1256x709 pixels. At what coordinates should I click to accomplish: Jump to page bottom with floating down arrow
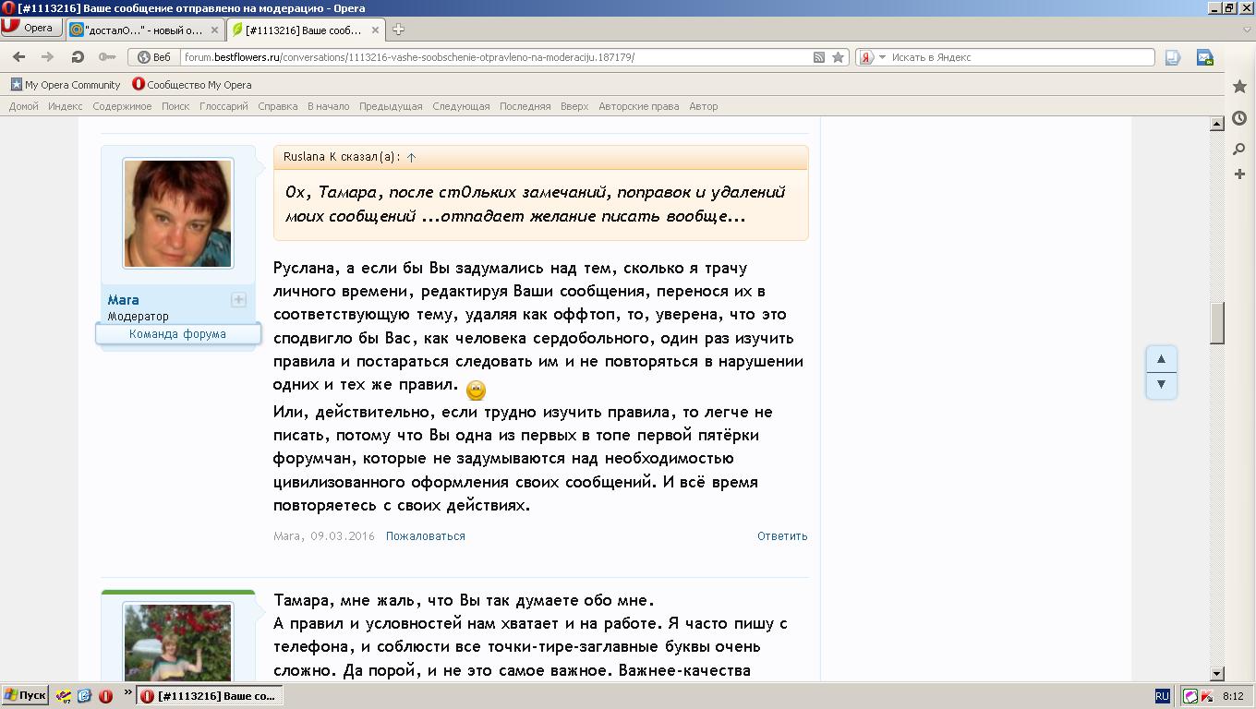click(x=1162, y=384)
